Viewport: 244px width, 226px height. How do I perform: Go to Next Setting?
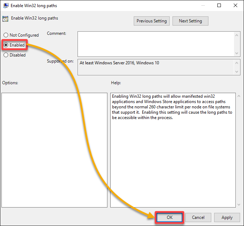click(x=190, y=21)
